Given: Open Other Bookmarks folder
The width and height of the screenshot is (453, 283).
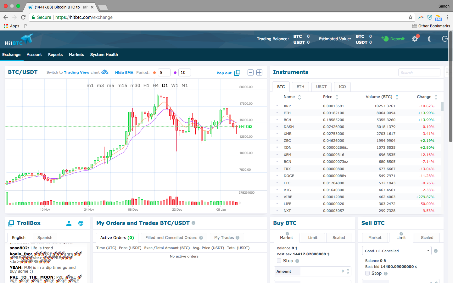Looking at the screenshot, I should [x=431, y=26].
